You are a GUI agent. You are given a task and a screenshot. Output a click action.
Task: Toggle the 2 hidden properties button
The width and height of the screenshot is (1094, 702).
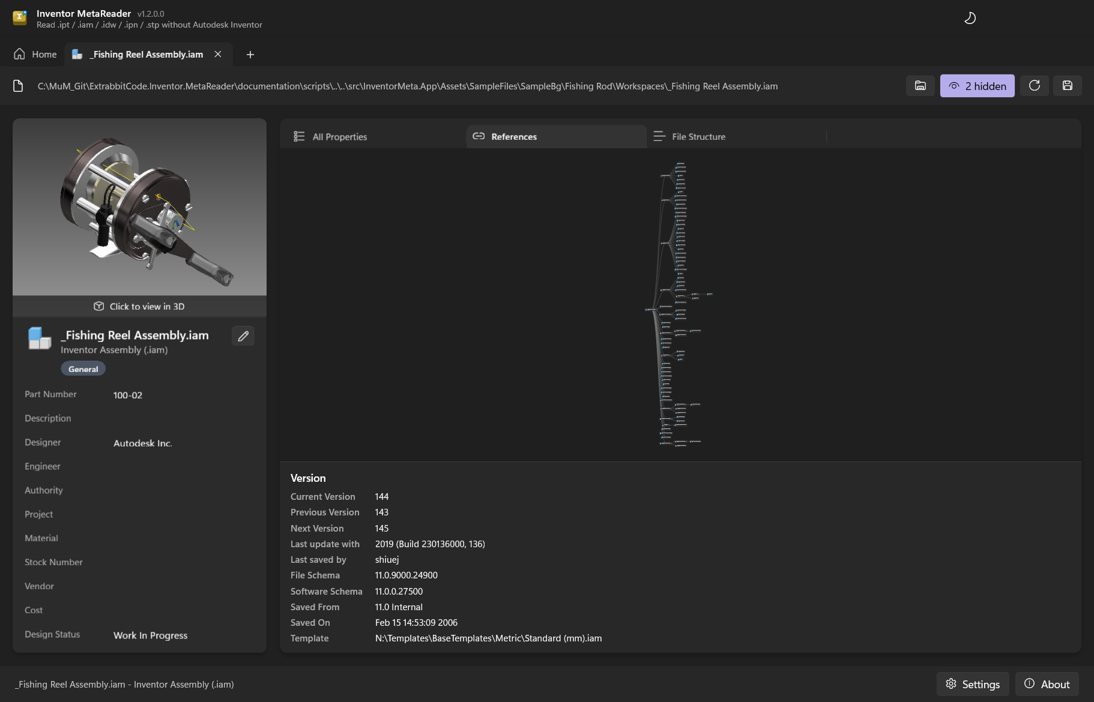pos(977,86)
